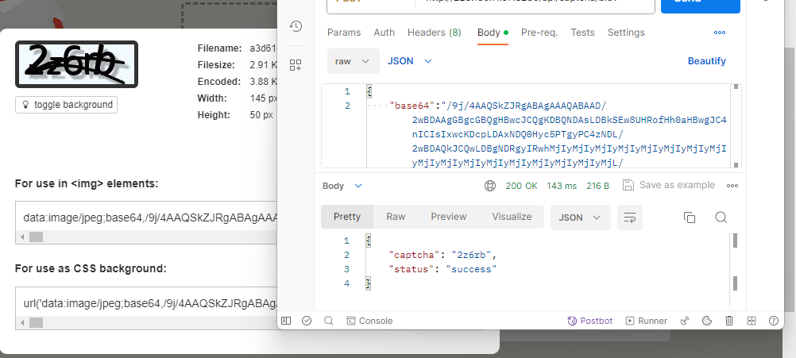Open the trash icon in status bar
The image size is (796, 358).
click(728, 321)
